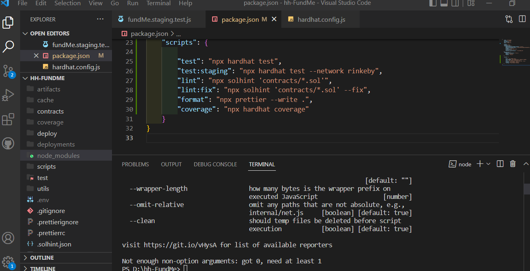The image size is (530, 271).
Task: Open changes compare icon in editor toolbar
Action: click(x=509, y=19)
